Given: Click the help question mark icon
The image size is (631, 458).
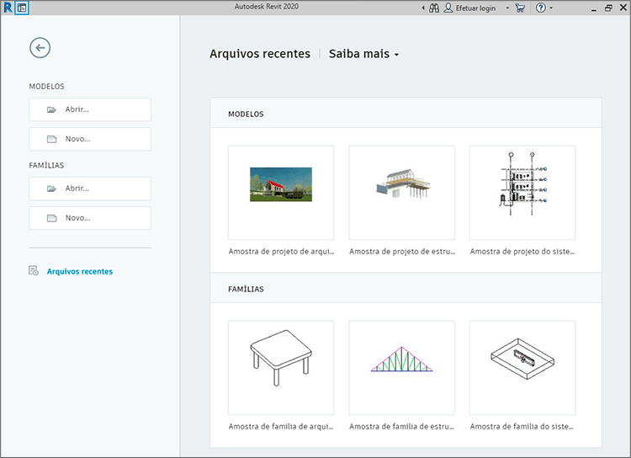Looking at the screenshot, I should [x=541, y=8].
